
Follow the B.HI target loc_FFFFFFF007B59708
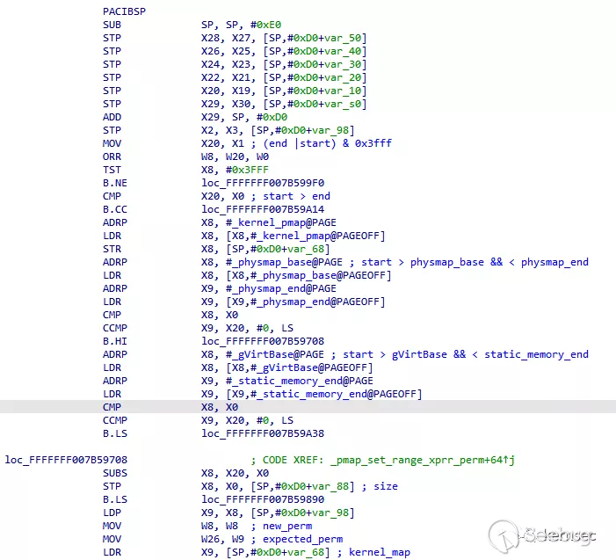point(263,341)
